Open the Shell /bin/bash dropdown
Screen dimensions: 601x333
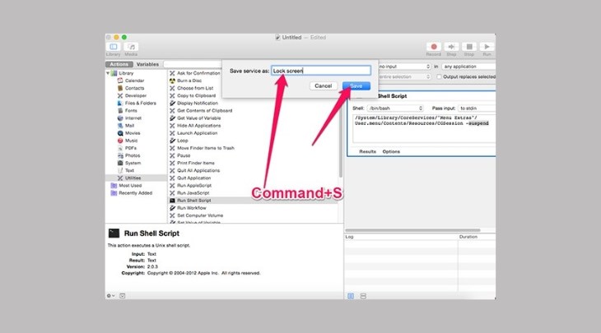point(395,109)
